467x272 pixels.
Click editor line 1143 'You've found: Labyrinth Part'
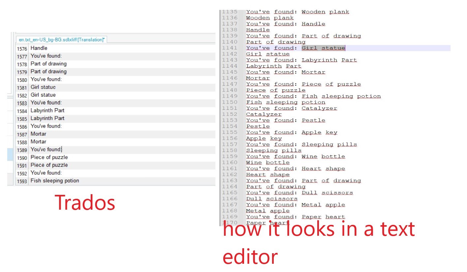click(301, 60)
